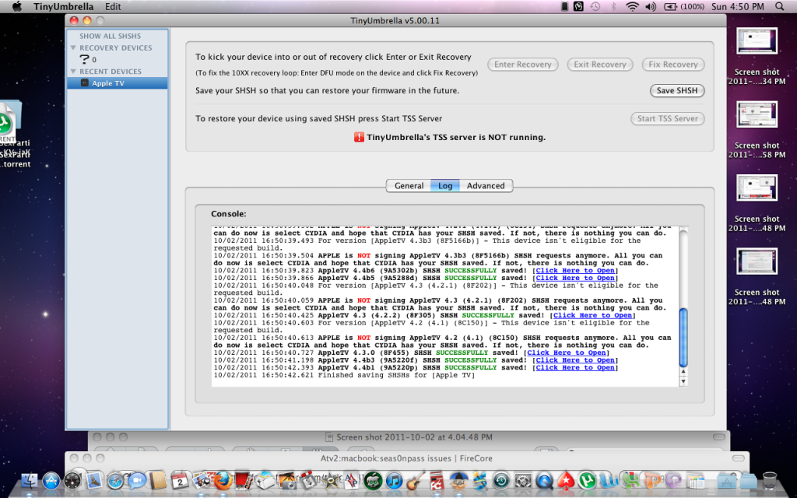Select the Log tab
Screen dimensions: 797x498
[445, 185]
